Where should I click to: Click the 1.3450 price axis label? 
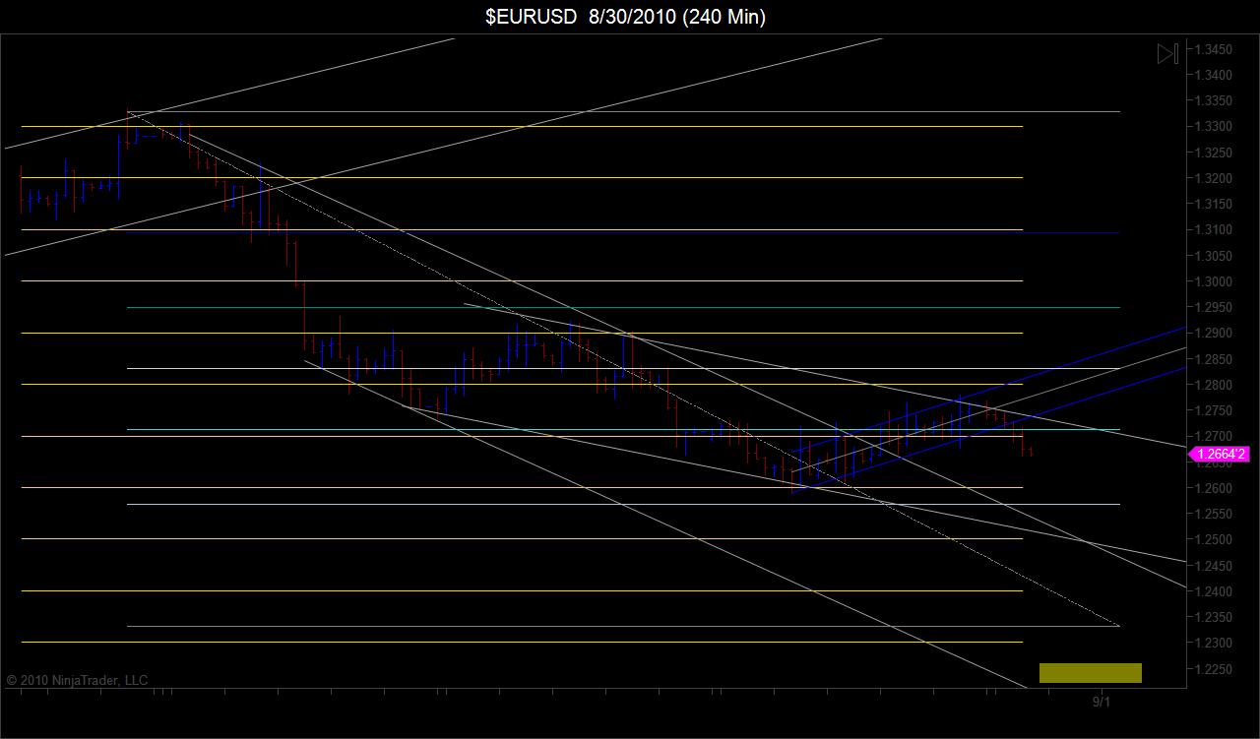pyautogui.click(x=1214, y=49)
